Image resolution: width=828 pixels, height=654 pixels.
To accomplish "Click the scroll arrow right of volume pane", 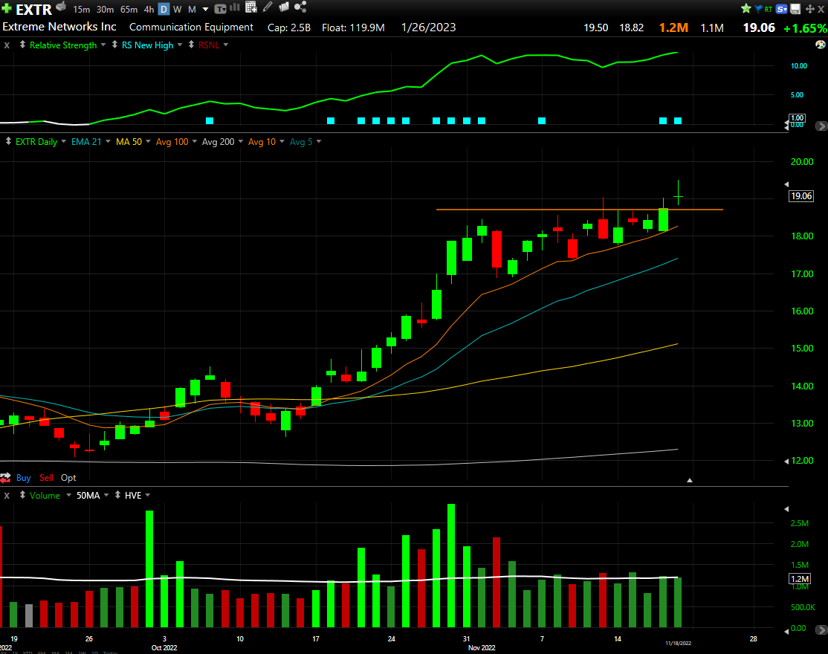I will (821, 629).
